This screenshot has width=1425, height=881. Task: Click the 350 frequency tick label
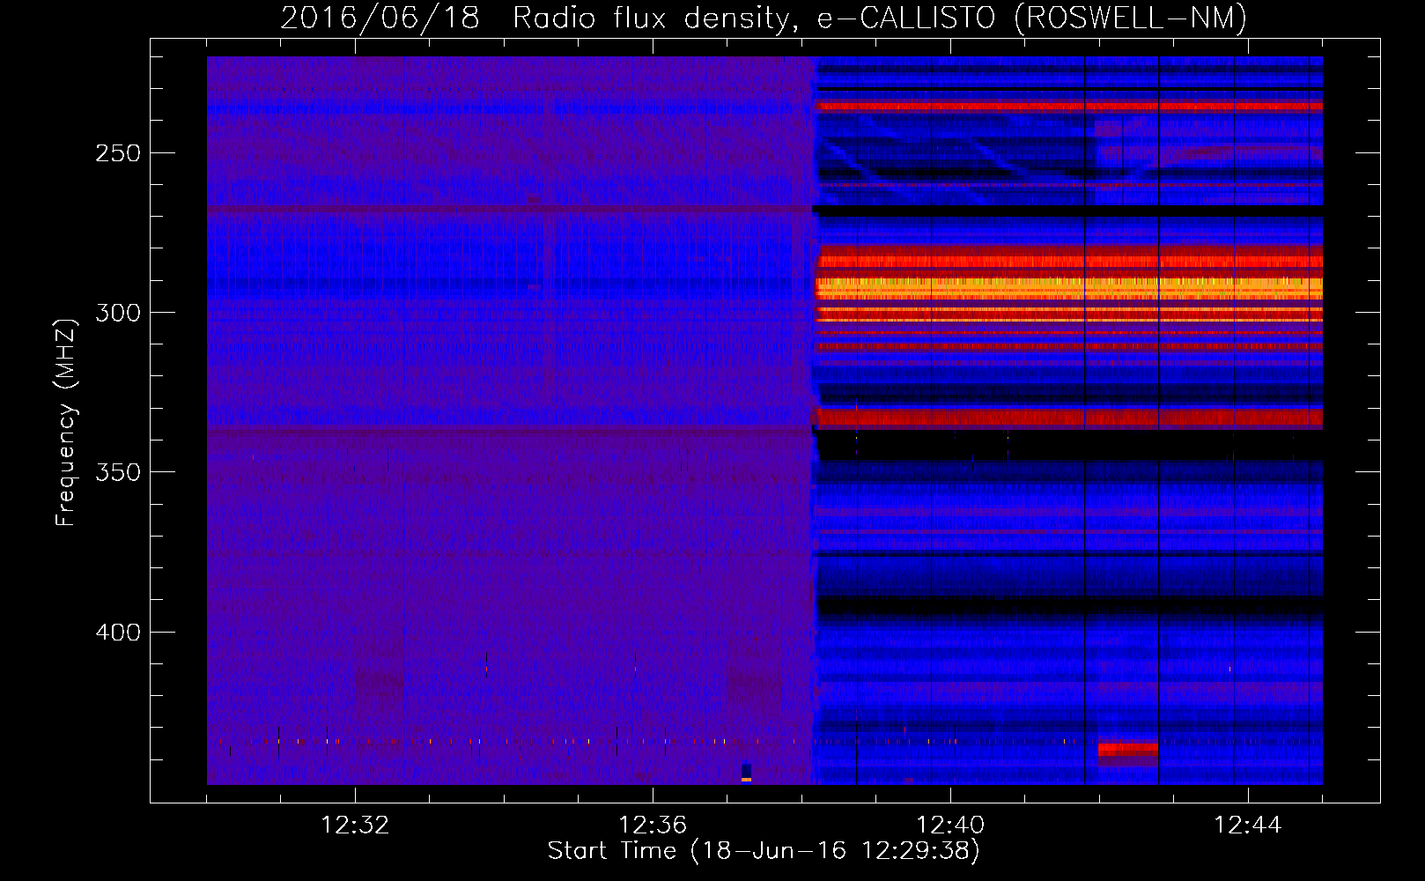click(118, 472)
